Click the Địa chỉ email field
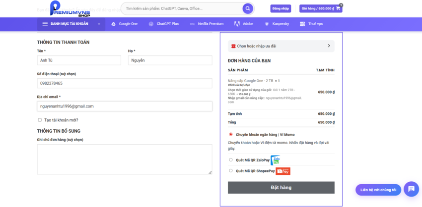This screenshot has width=422, height=207. tap(125, 106)
